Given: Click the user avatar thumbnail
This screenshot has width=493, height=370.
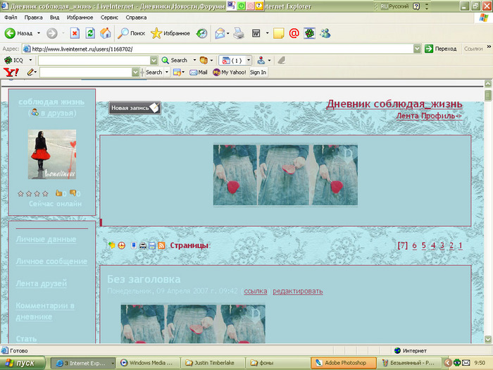Looking at the screenshot, I should click(52, 154).
